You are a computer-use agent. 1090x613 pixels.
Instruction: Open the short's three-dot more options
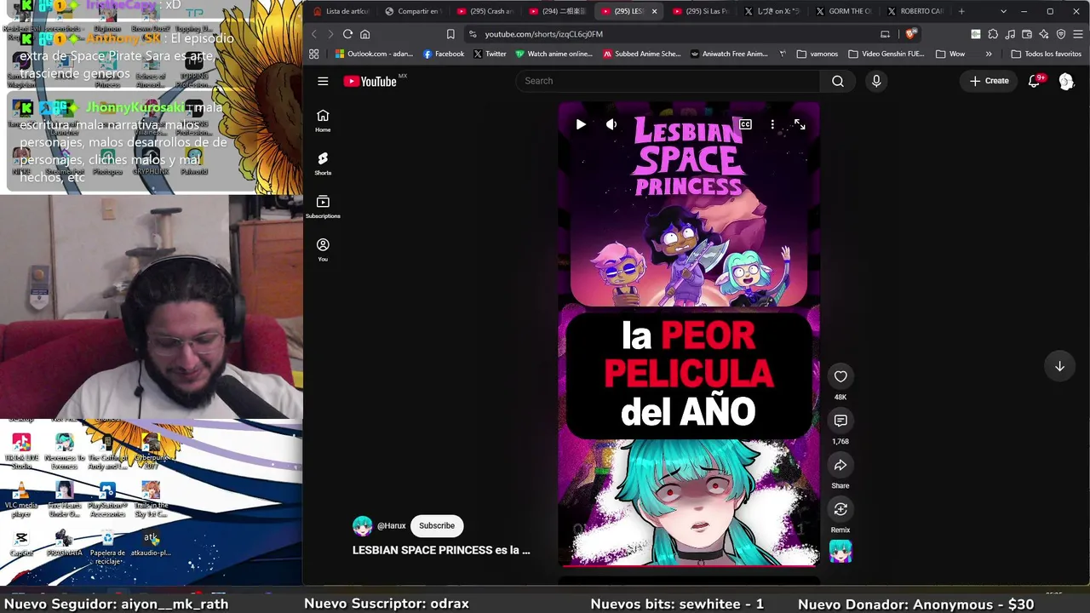pyautogui.click(x=772, y=124)
